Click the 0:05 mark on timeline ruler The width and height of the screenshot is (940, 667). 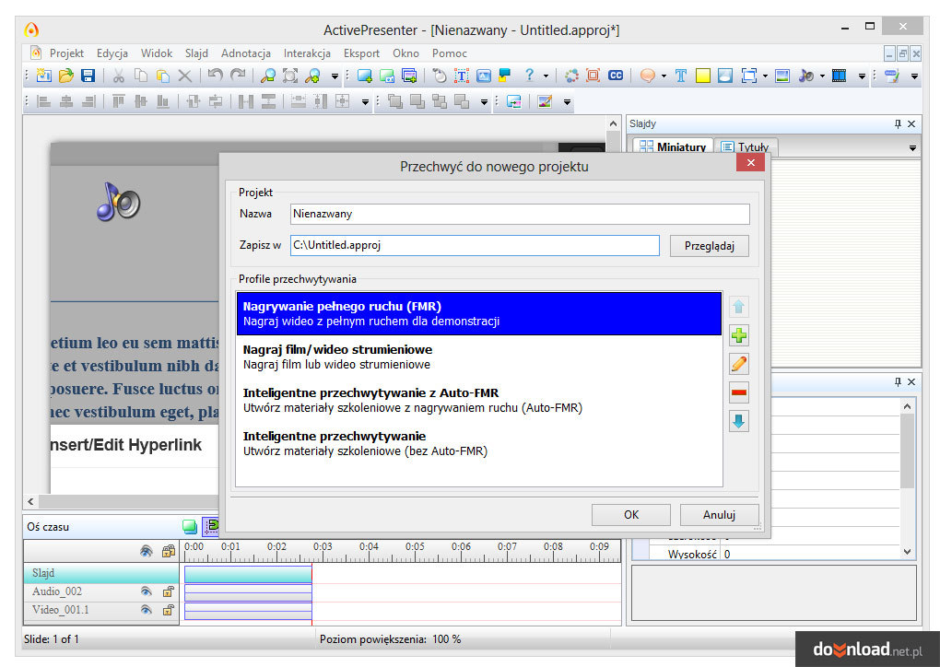pyautogui.click(x=415, y=547)
